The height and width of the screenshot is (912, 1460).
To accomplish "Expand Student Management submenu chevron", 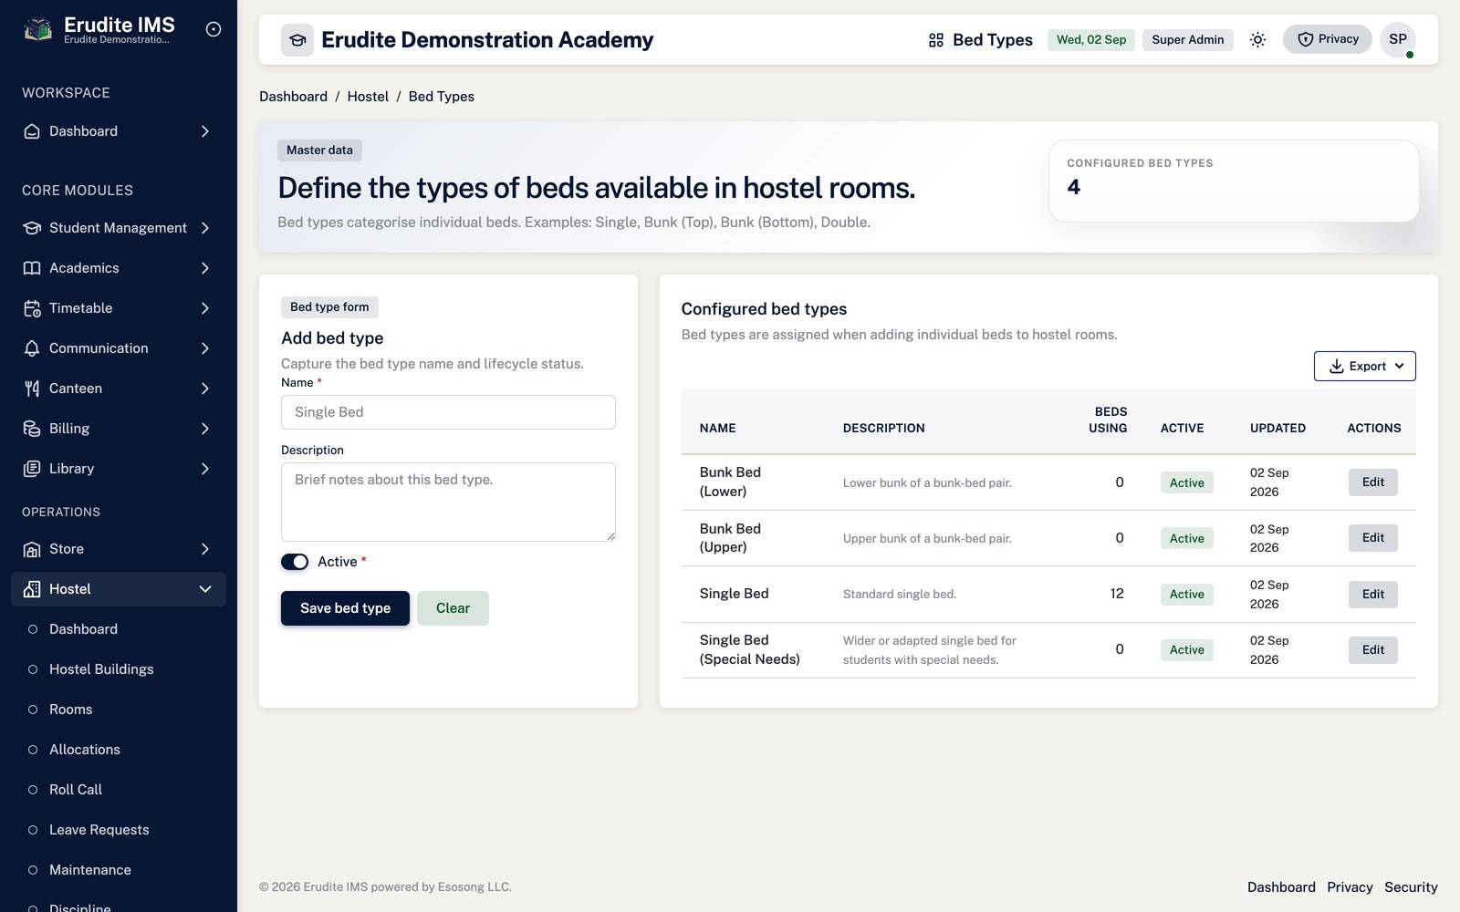I will (205, 228).
